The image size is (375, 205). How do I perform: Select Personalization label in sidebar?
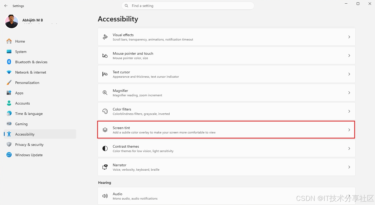(27, 83)
